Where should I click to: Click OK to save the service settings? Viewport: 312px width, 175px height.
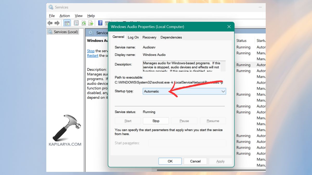[x=170, y=161]
